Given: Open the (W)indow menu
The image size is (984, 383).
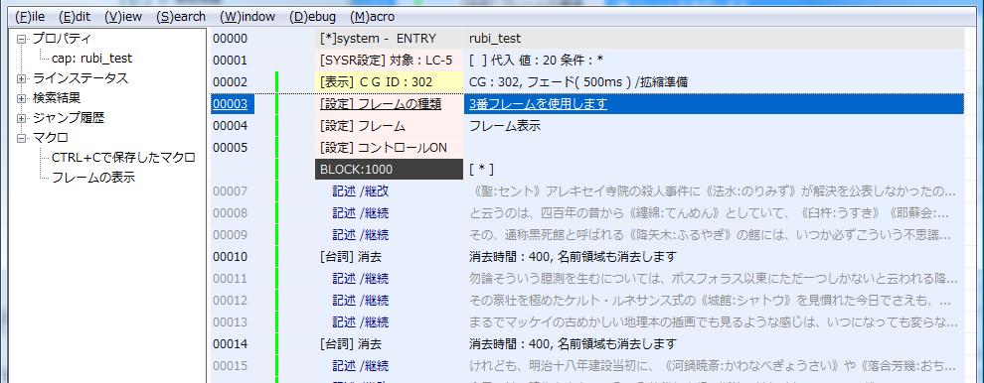Looking at the screenshot, I should coord(247,17).
